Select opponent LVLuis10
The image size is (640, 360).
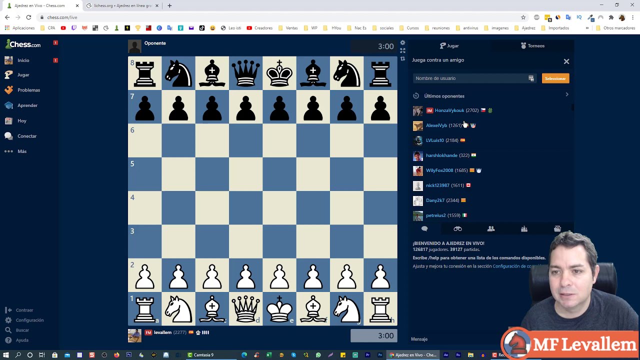point(434,140)
